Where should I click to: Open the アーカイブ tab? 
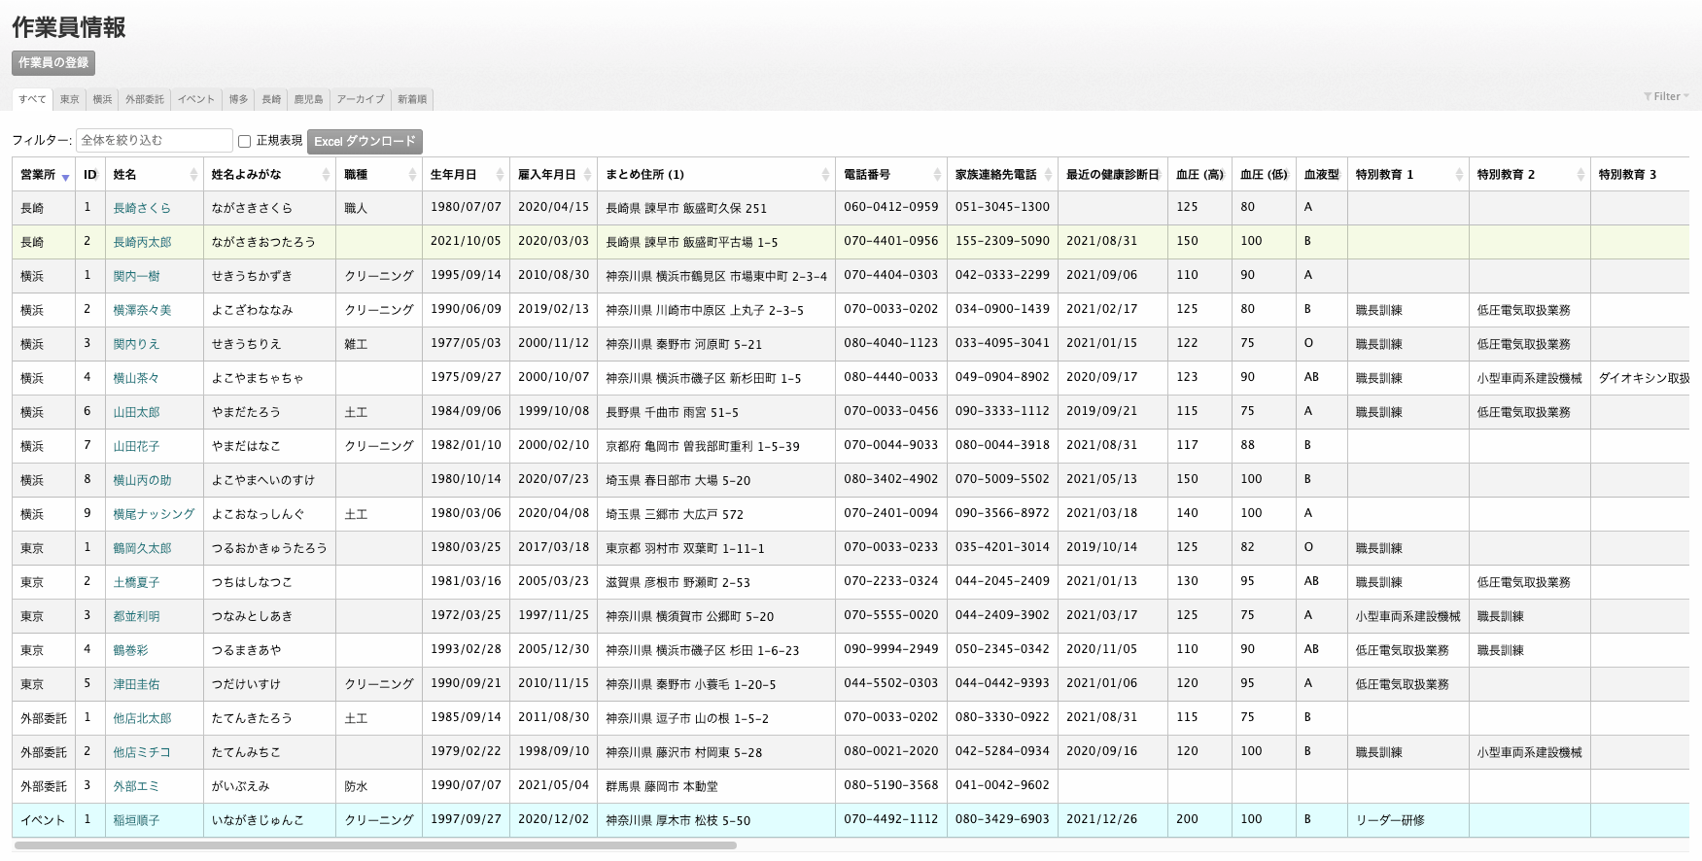(x=361, y=99)
